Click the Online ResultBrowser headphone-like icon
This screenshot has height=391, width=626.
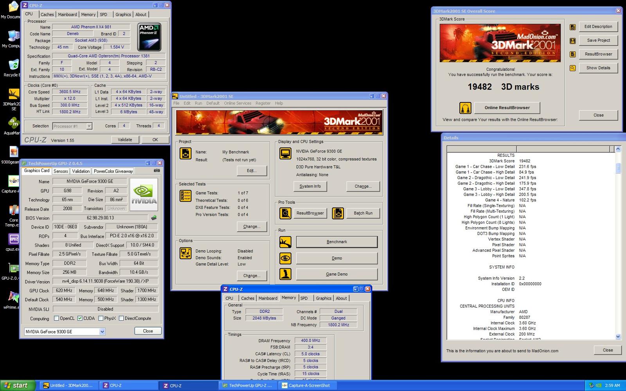tap(465, 108)
